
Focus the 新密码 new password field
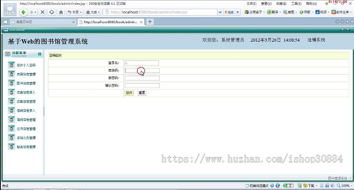coord(142,78)
